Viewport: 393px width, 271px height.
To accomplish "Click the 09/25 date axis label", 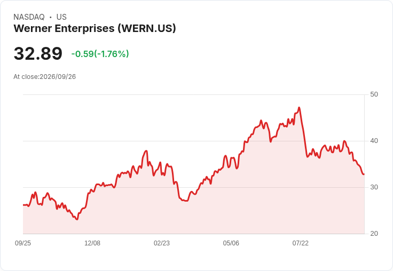I will (23, 243).
